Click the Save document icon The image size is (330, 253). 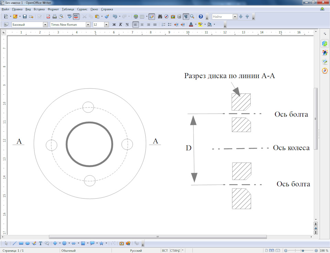point(25,16)
